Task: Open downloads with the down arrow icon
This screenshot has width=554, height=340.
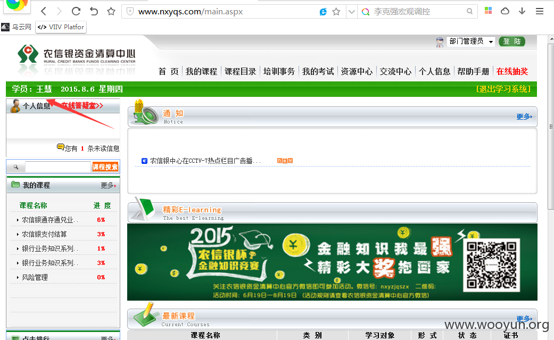Action: [x=522, y=11]
